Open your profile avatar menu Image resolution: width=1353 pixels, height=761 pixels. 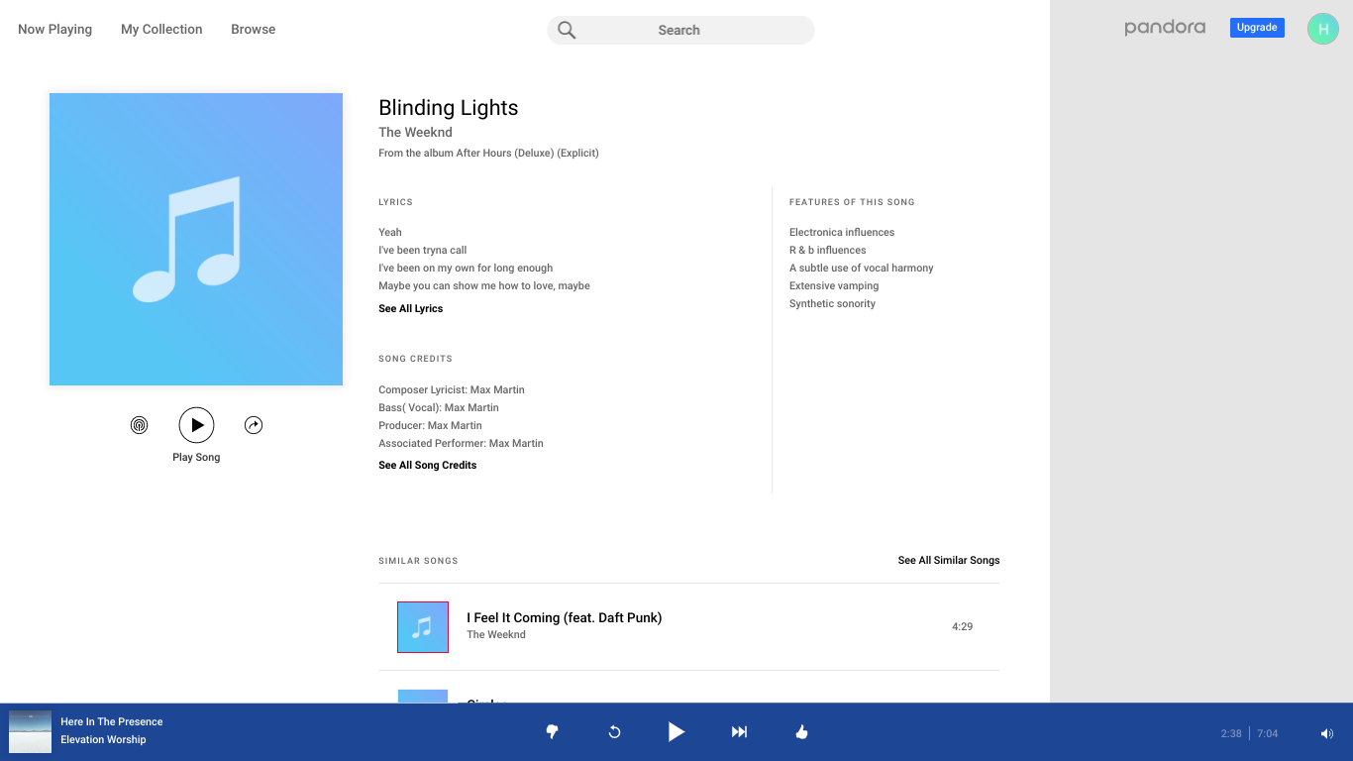pyautogui.click(x=1322, y=28)
